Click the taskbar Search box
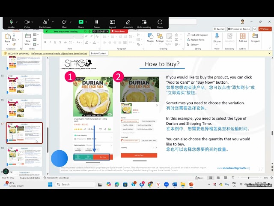 75,185
